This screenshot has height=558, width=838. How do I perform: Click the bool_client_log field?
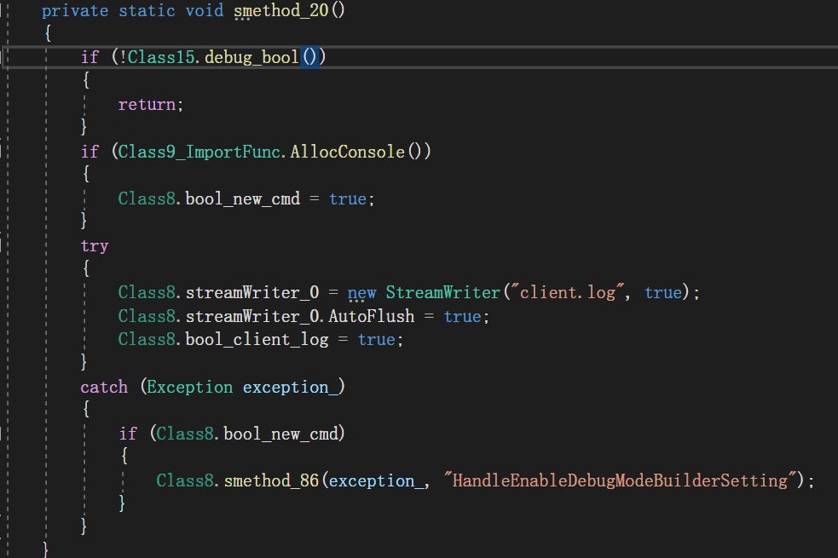point(257,340)
